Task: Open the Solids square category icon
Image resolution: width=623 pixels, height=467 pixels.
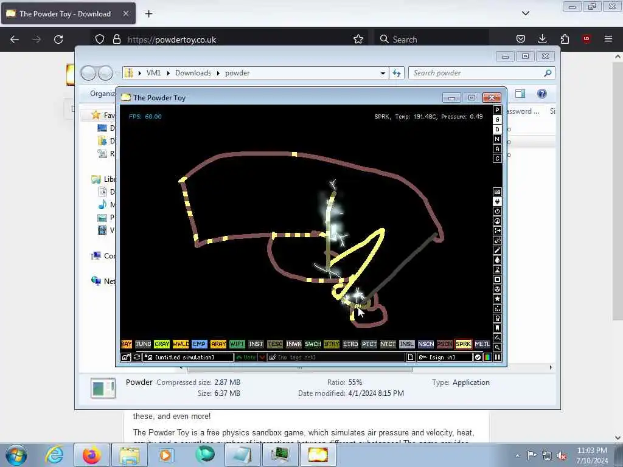Action: coord(497,280)
